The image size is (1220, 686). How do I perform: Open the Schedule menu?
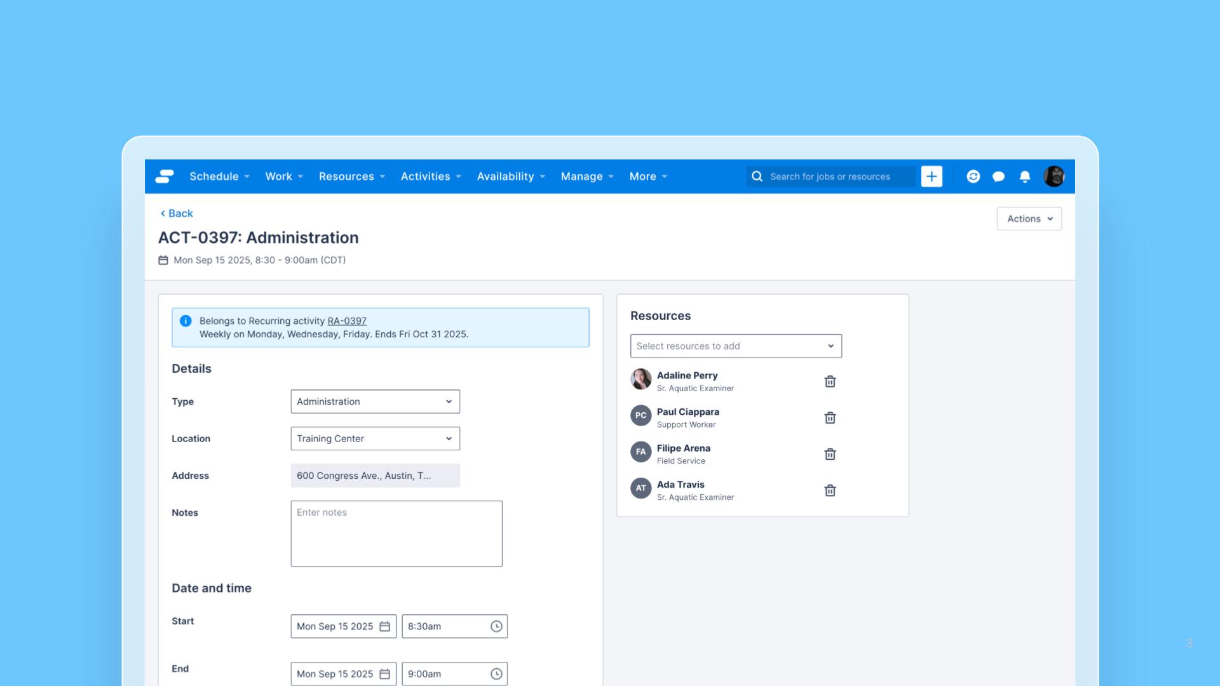click(x=219, y=177)
